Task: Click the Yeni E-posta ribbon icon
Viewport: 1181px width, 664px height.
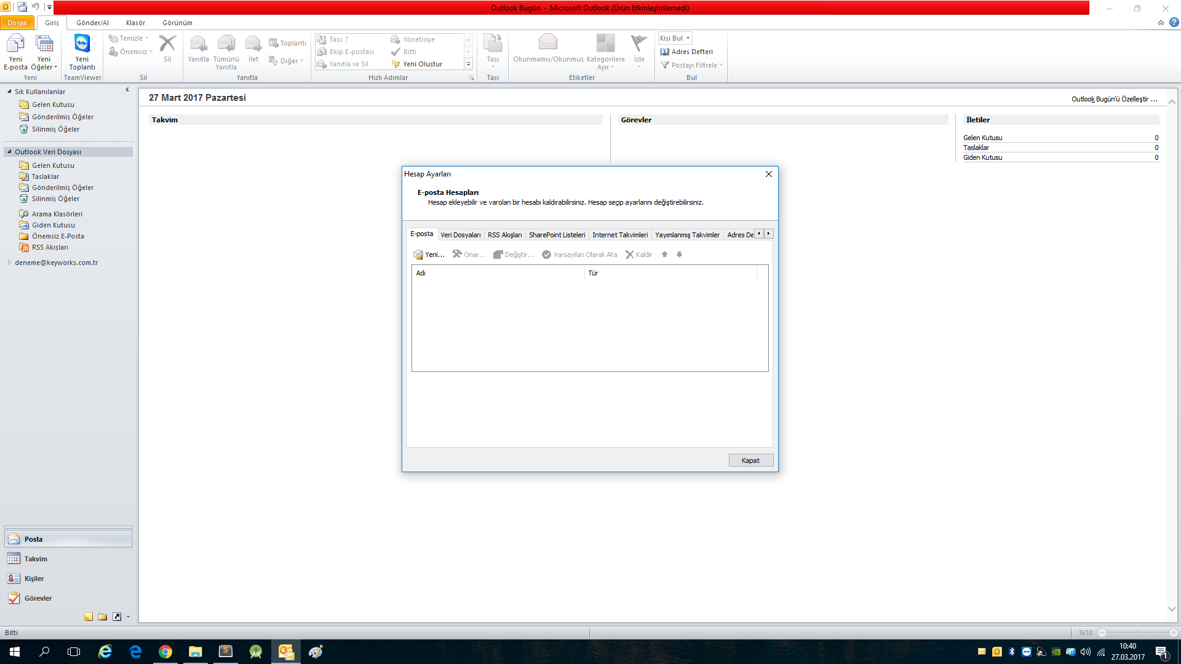Action: 15,52
